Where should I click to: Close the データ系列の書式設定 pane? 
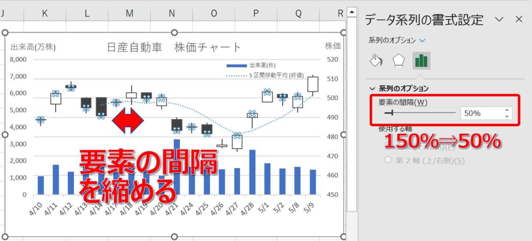point(519,19)
